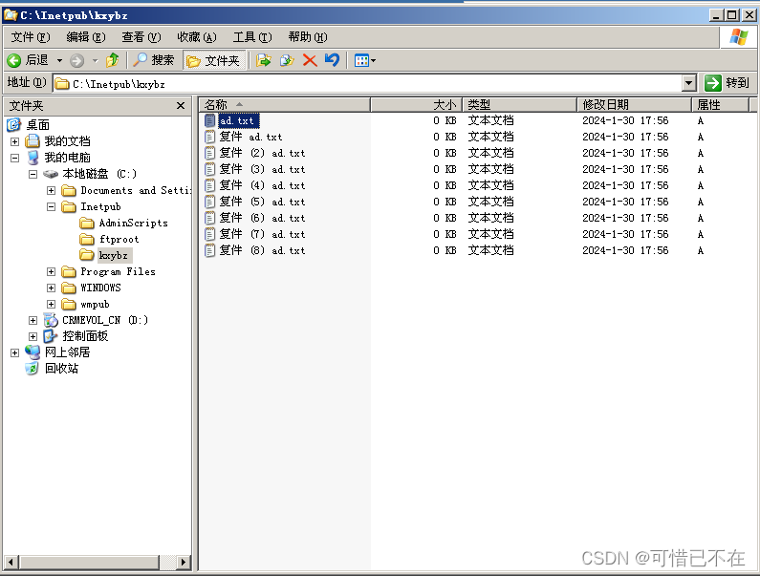Expand the CRMEVOL_CN (D:) drive node
Screen dimensions: 760x576
click(33, 320)
